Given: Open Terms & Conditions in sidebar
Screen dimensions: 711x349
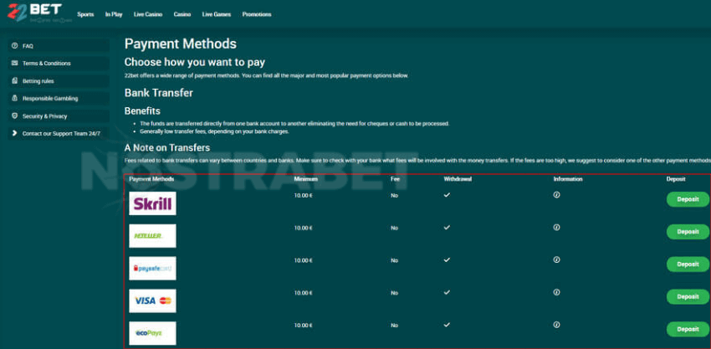Looking at the screenshot, I should [x=59, y=64].
